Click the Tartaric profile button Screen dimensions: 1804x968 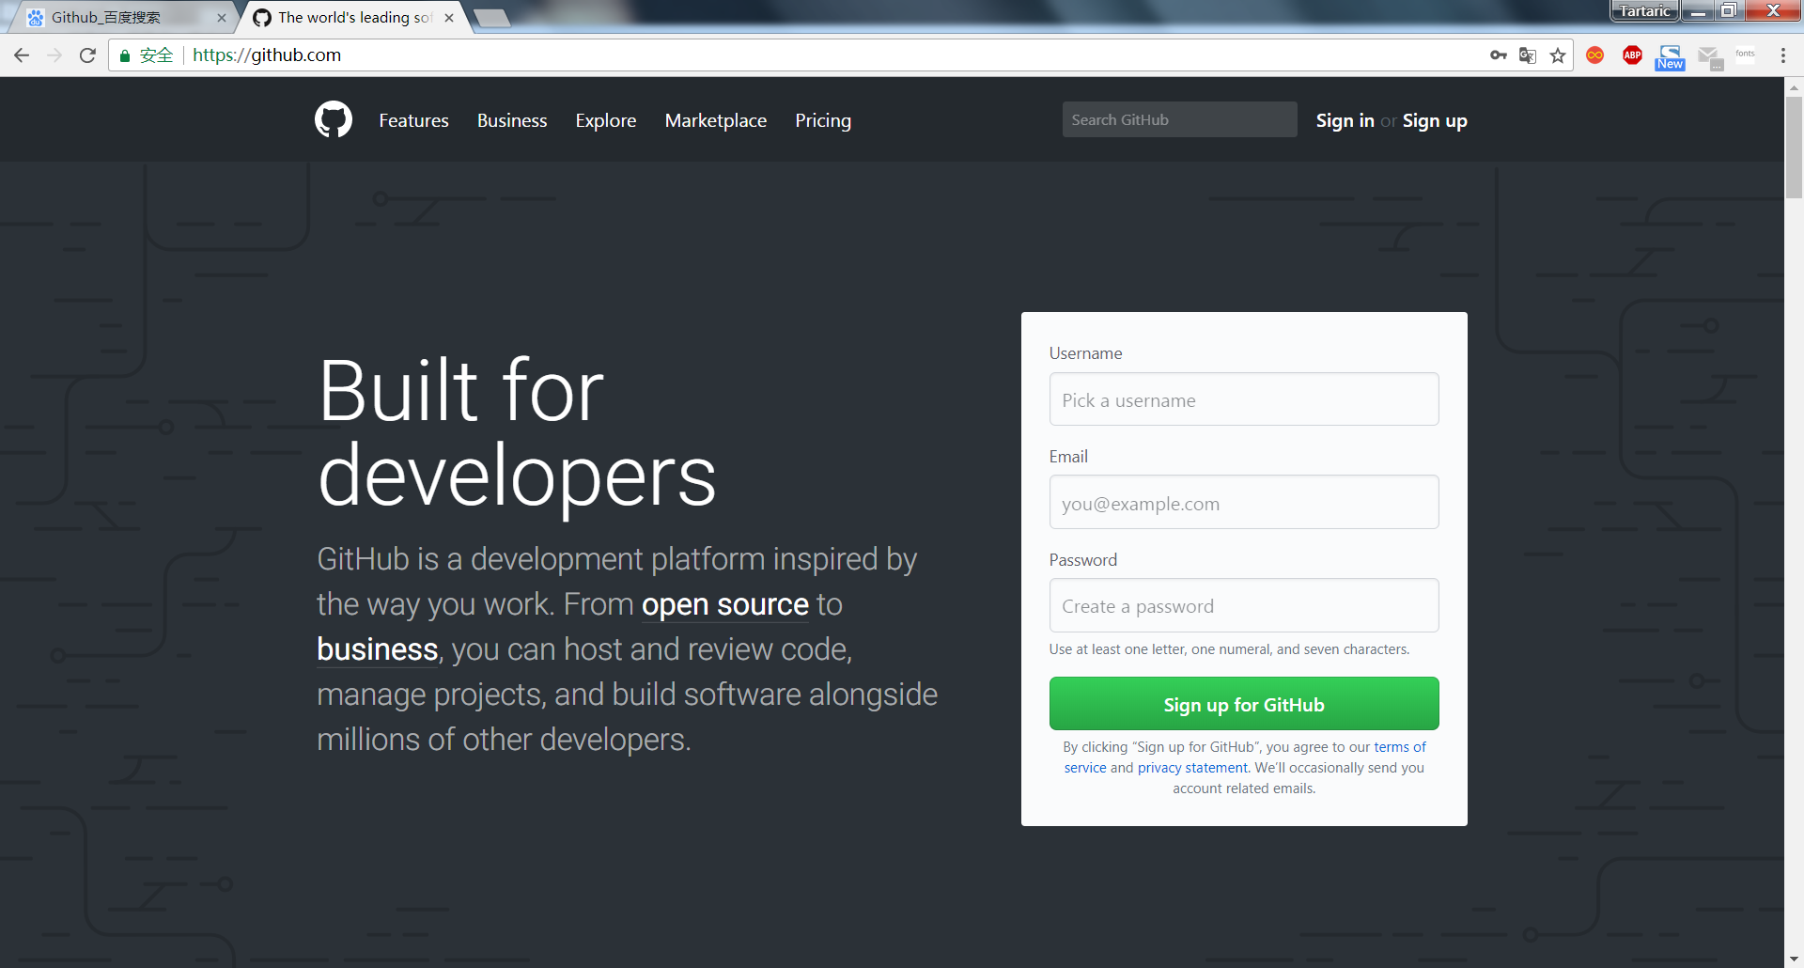[x=1644, y=10]
